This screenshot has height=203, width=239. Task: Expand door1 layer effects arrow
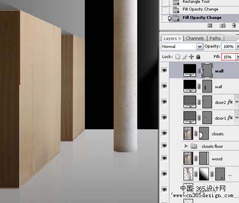[x=237, y=117]
